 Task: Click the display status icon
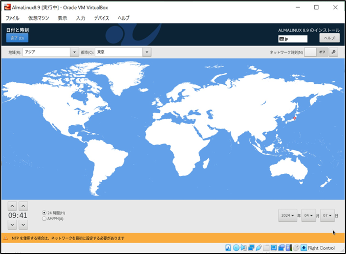coord(274,248)
